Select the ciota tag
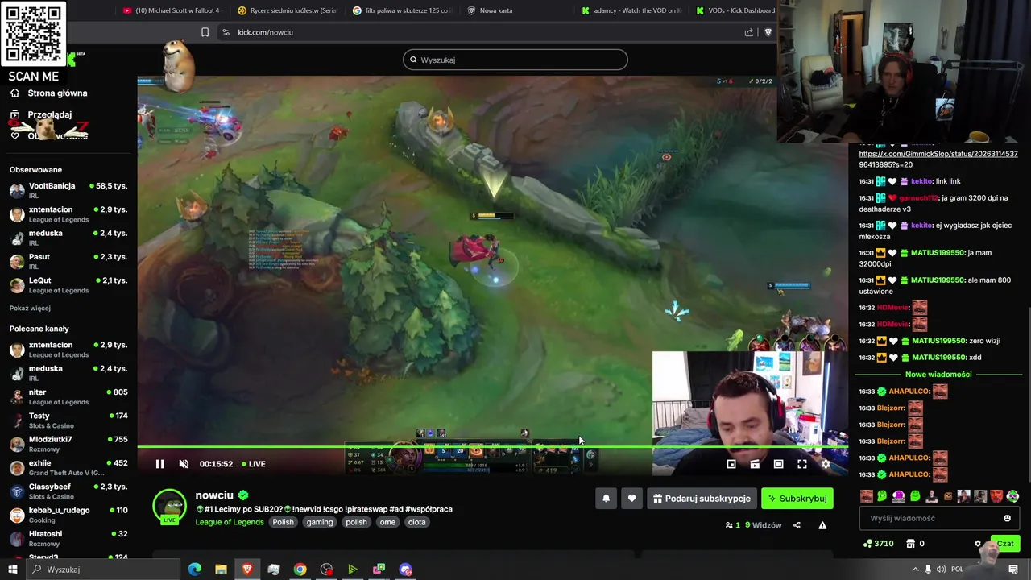Image resolution: width=1031 pixels, height=580 pixels. 416,522
